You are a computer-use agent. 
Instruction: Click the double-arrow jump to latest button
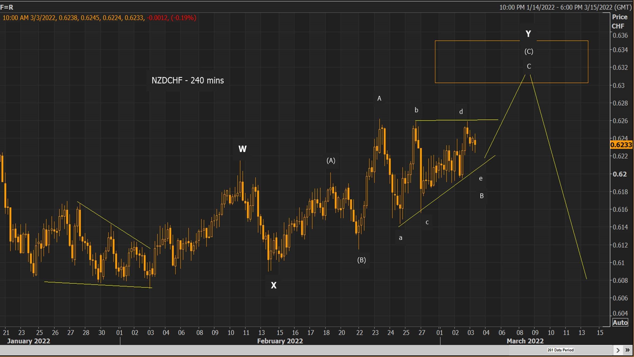coord(627,350)
